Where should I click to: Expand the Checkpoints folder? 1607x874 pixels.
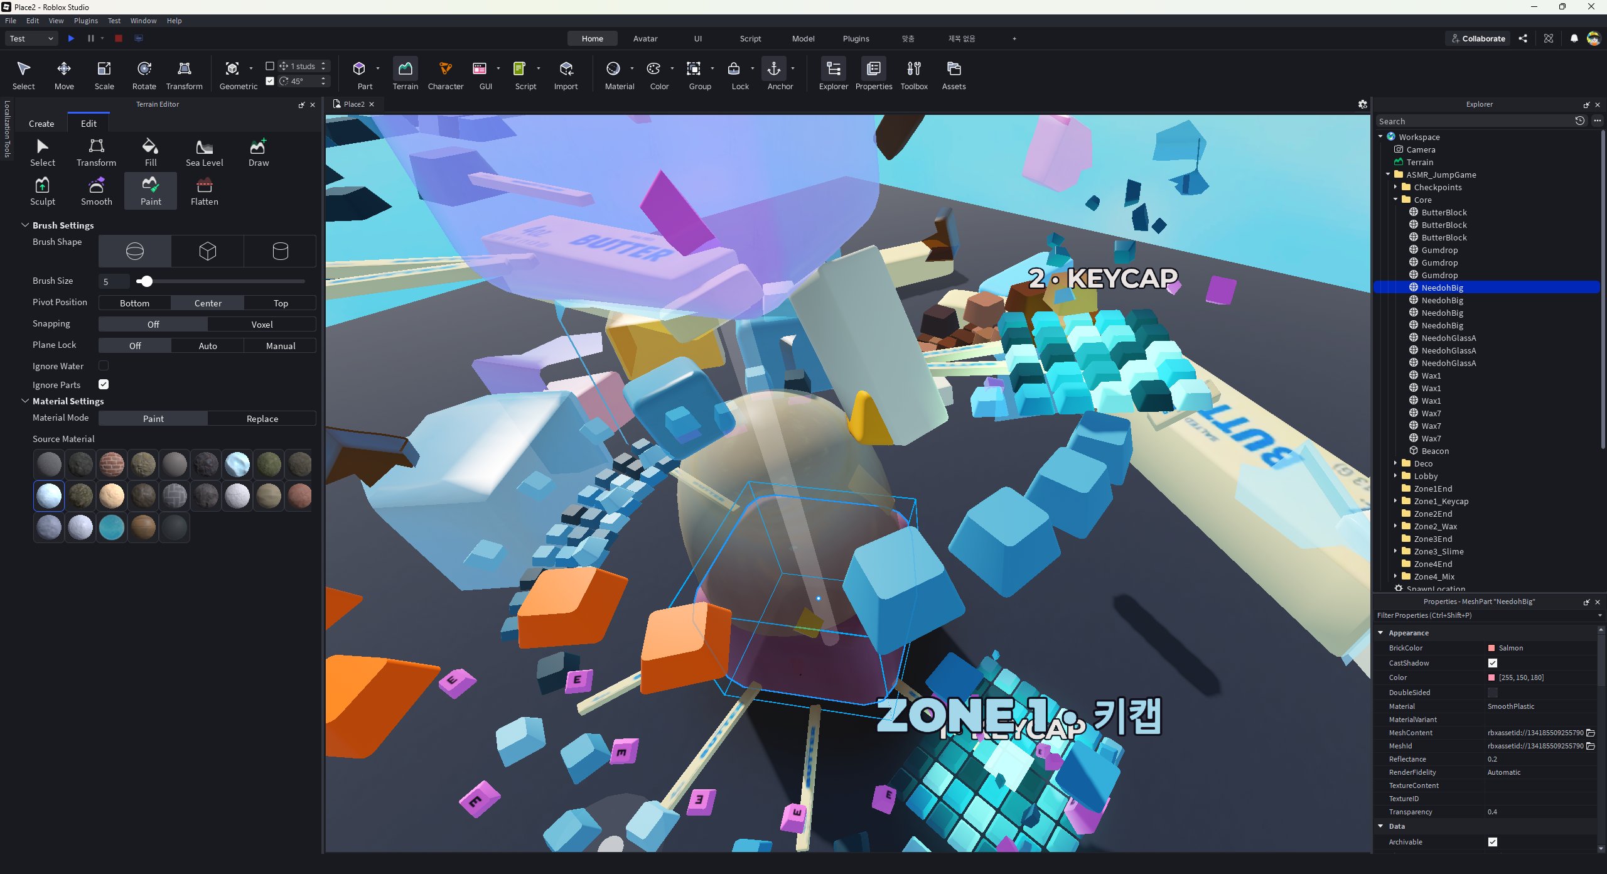tap(1395, 187)
